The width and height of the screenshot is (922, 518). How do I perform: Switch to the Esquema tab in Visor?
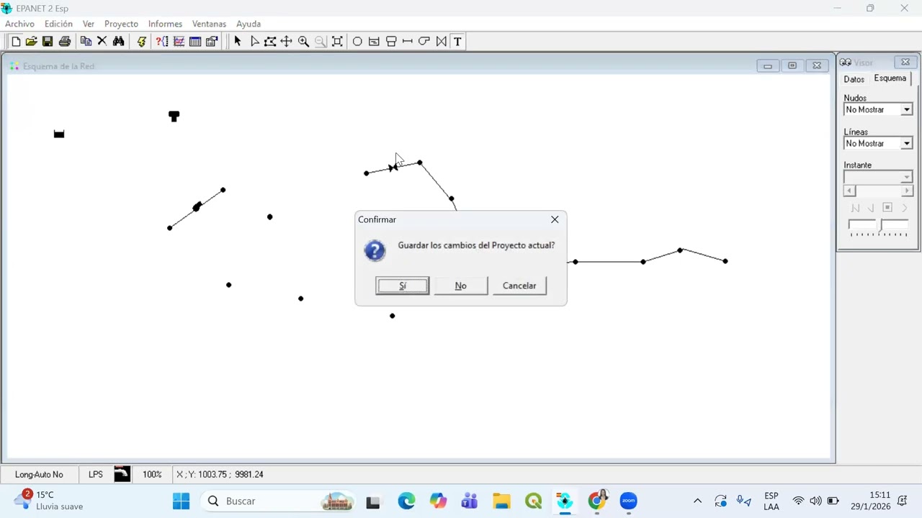890,78
